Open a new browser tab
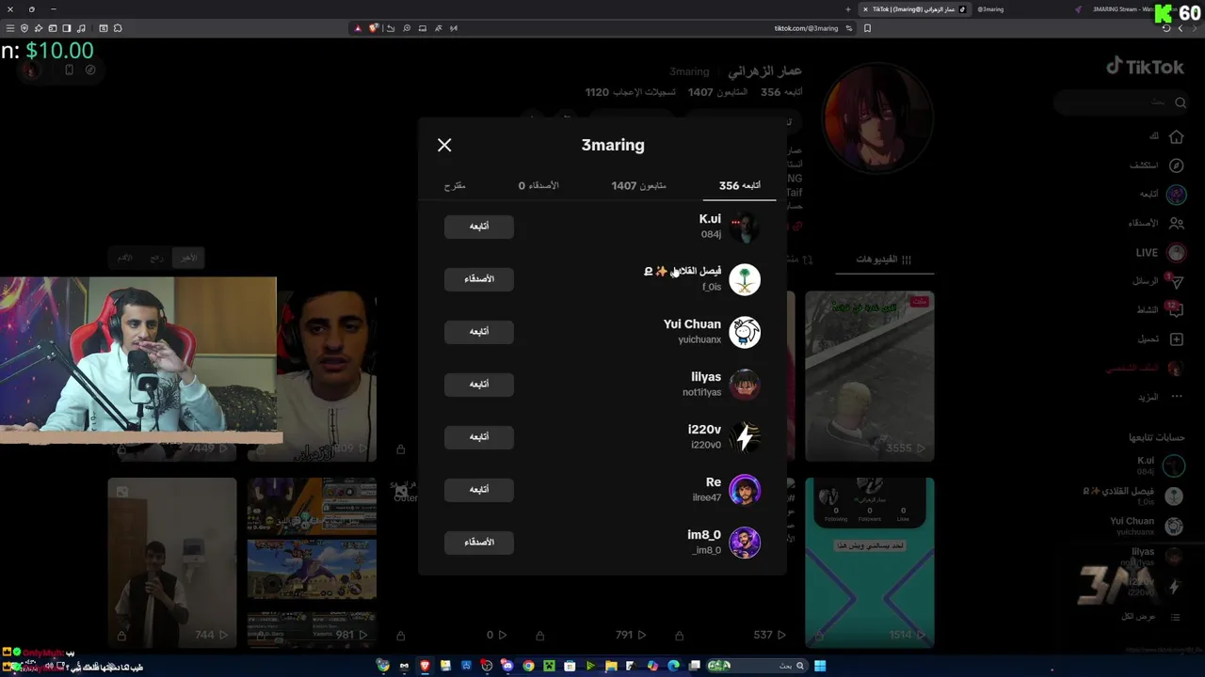Image resolution: width=1205 pixels, height=677 pixels. click(847, 9)
